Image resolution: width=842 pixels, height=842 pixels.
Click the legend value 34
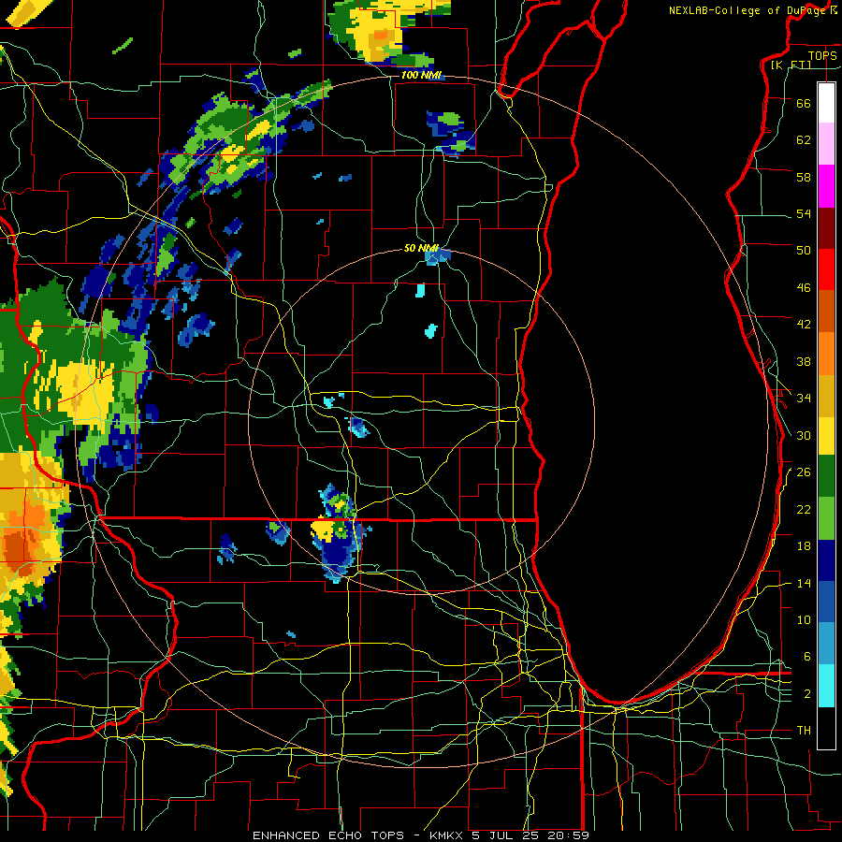pos(804,398)
